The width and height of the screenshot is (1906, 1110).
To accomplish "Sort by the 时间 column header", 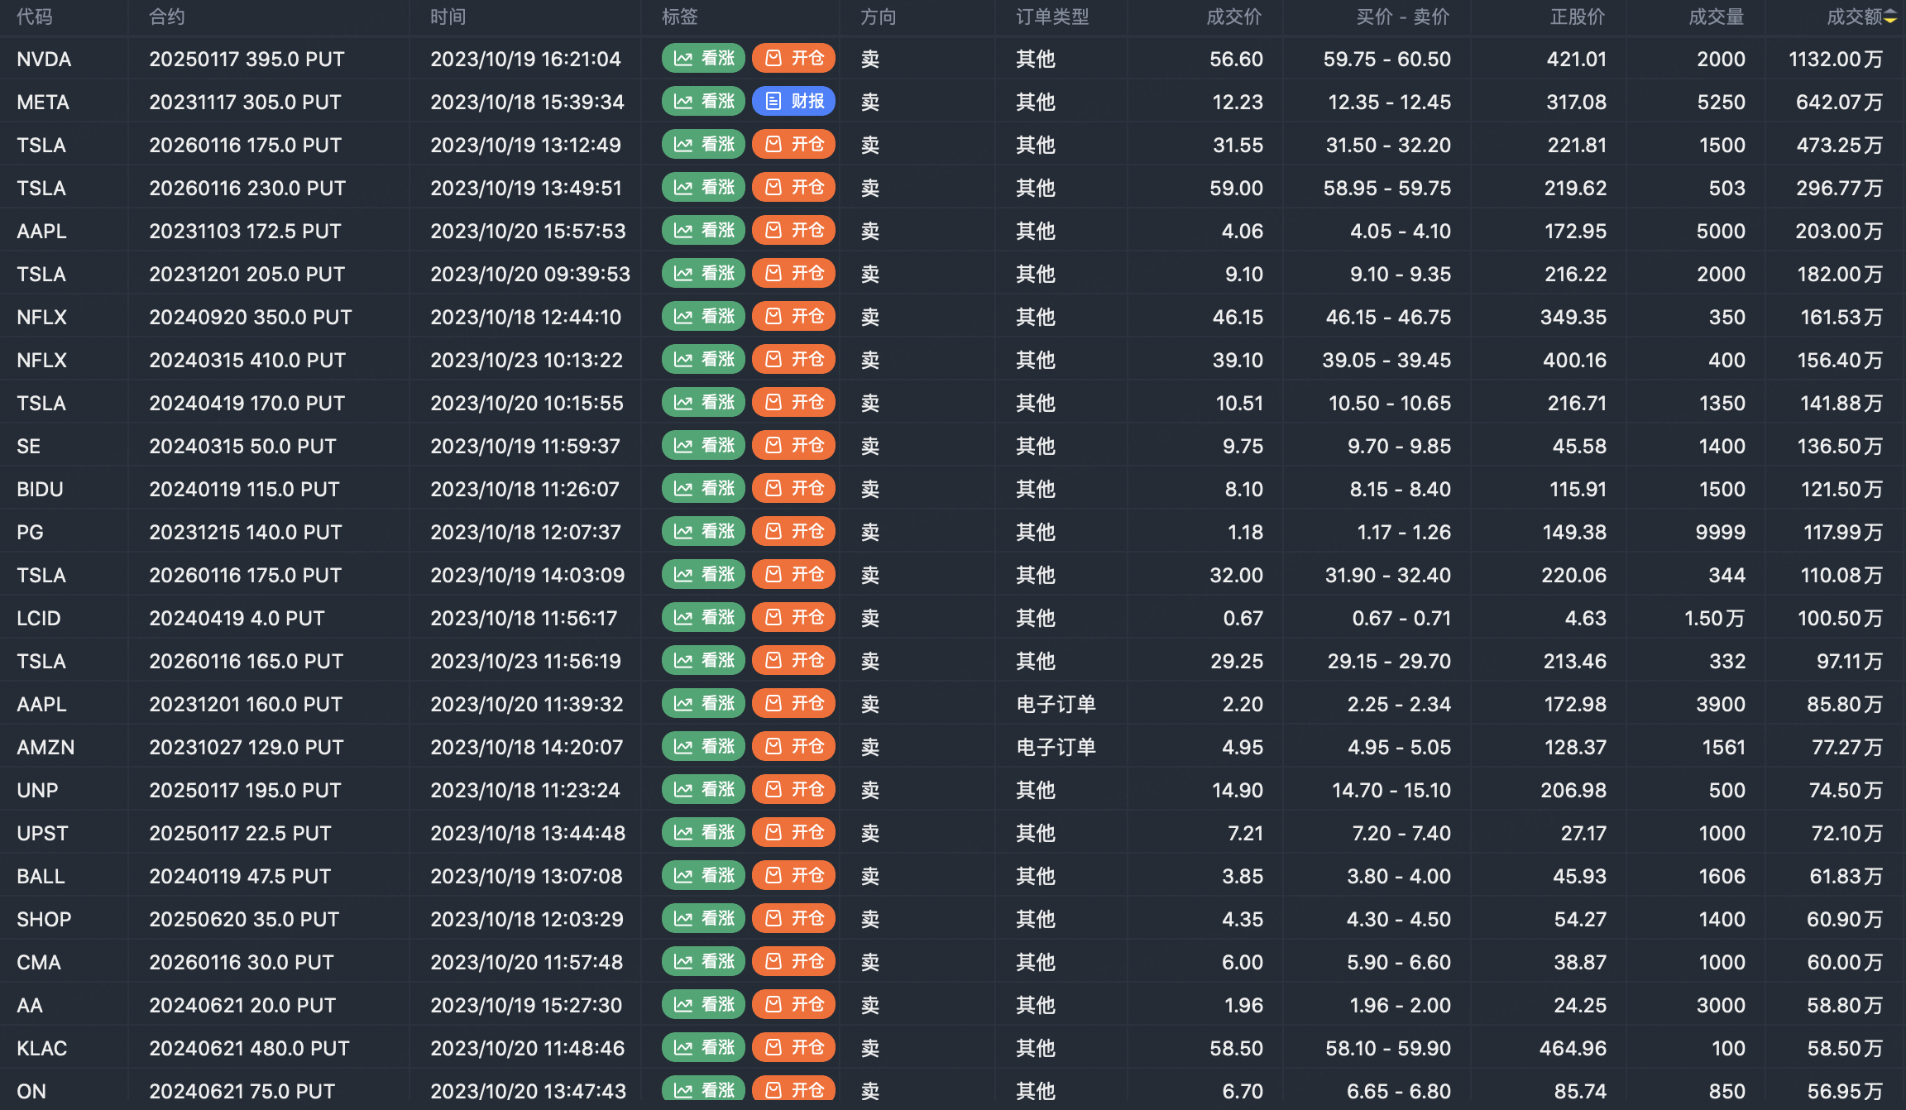I will [x=448, y=17].
